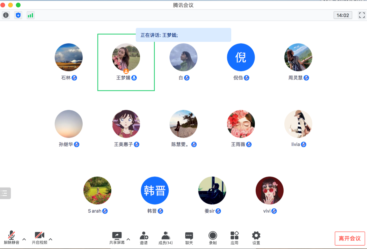The height and width of the screenshot is (249, 367).
Task: Enter full screen mode
Action: pyautogui.click(x=362, y=15)
